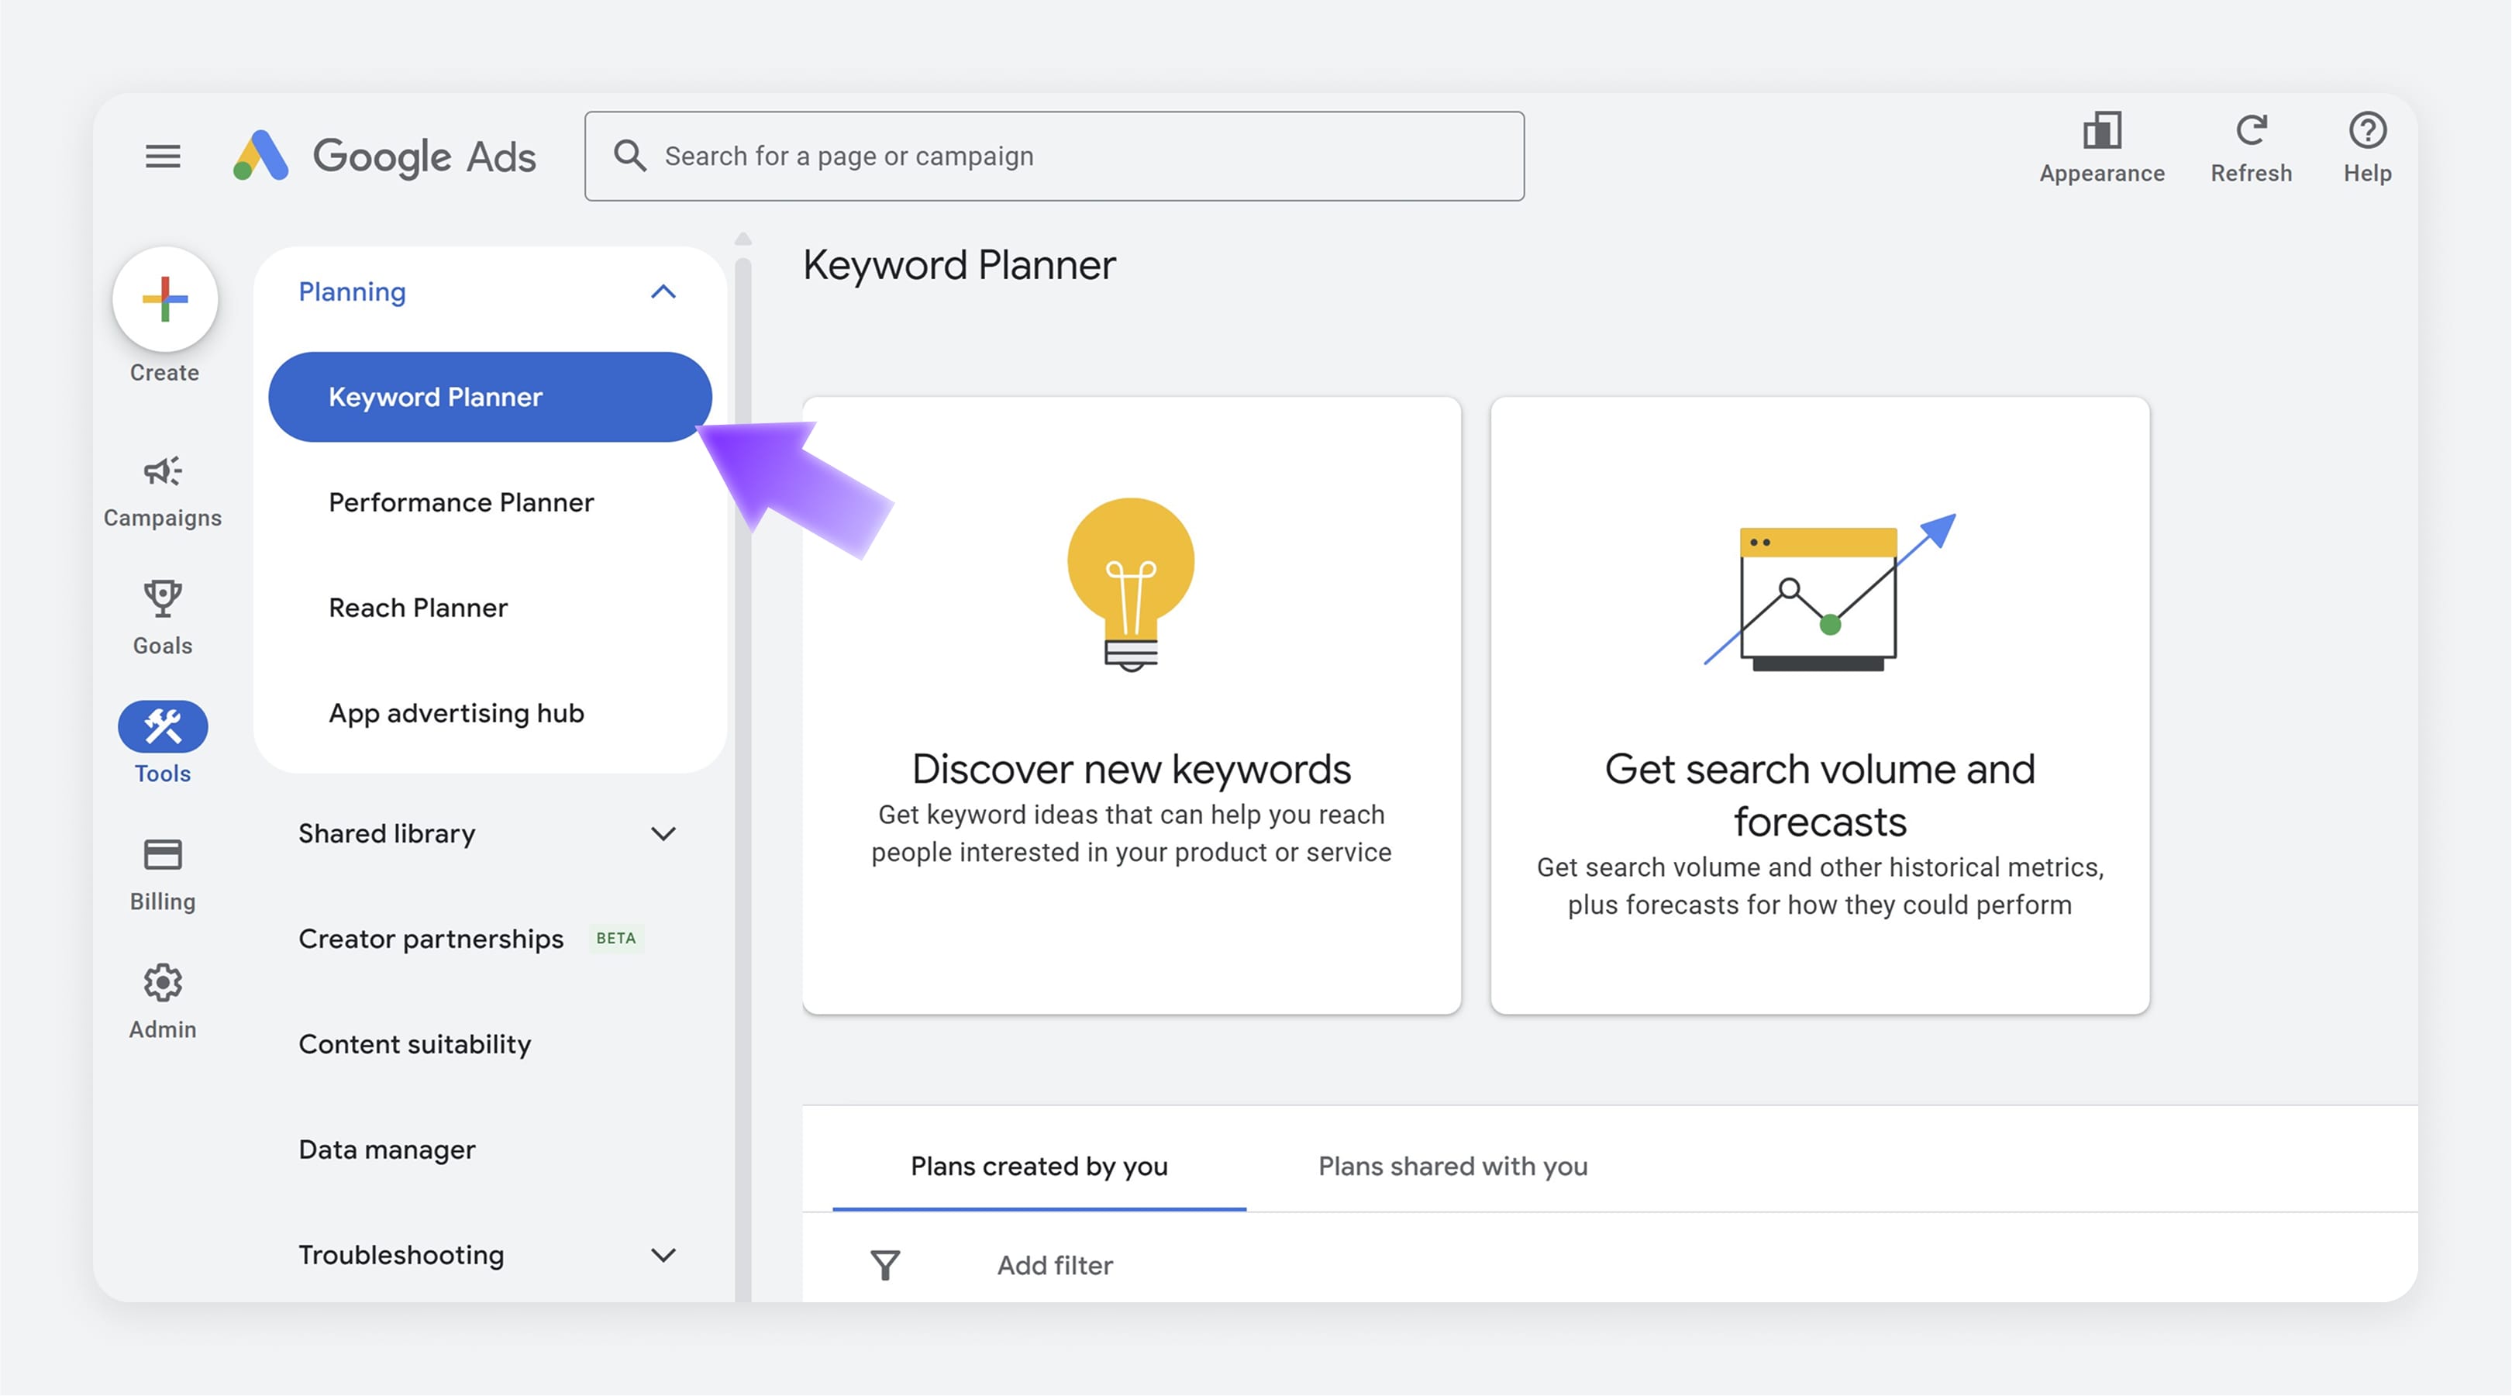Expand the Shared library section
This screenshot has width=2512, height=1396.
(x=663, y=834)
